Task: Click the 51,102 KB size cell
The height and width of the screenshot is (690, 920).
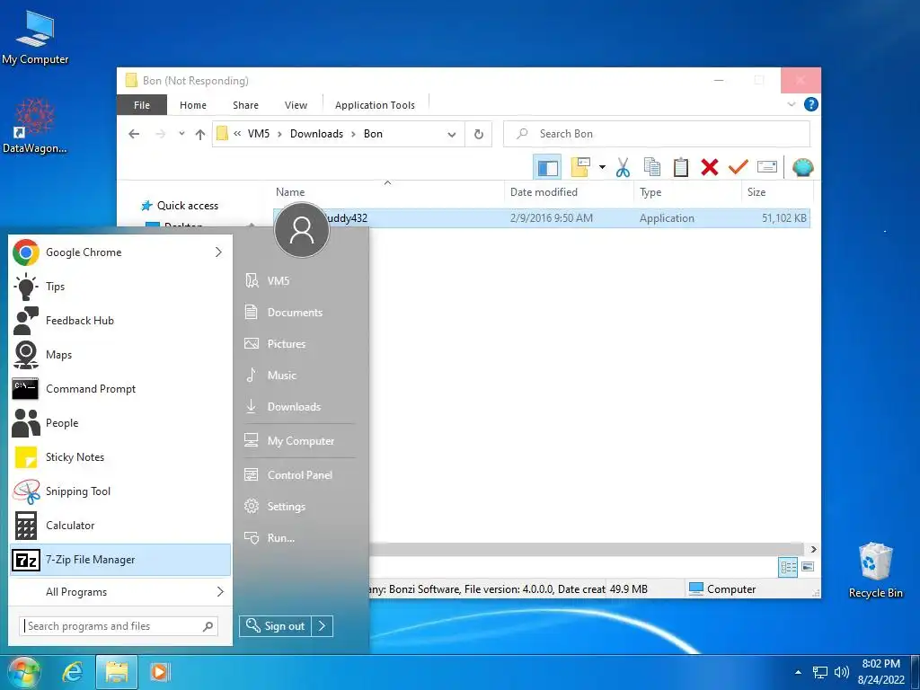Action: pyautogui.click(x=783, y=218)
